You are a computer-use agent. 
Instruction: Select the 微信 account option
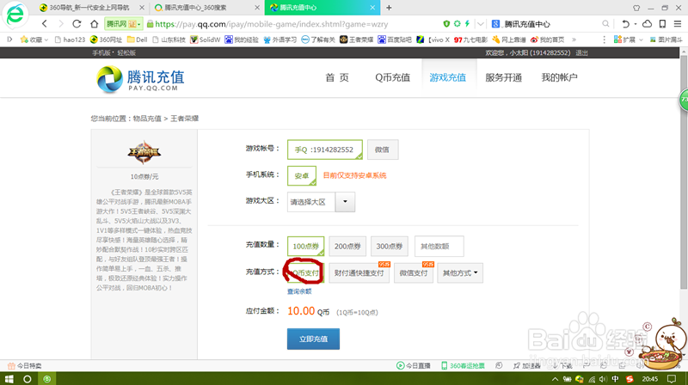[x=382, y=150]
